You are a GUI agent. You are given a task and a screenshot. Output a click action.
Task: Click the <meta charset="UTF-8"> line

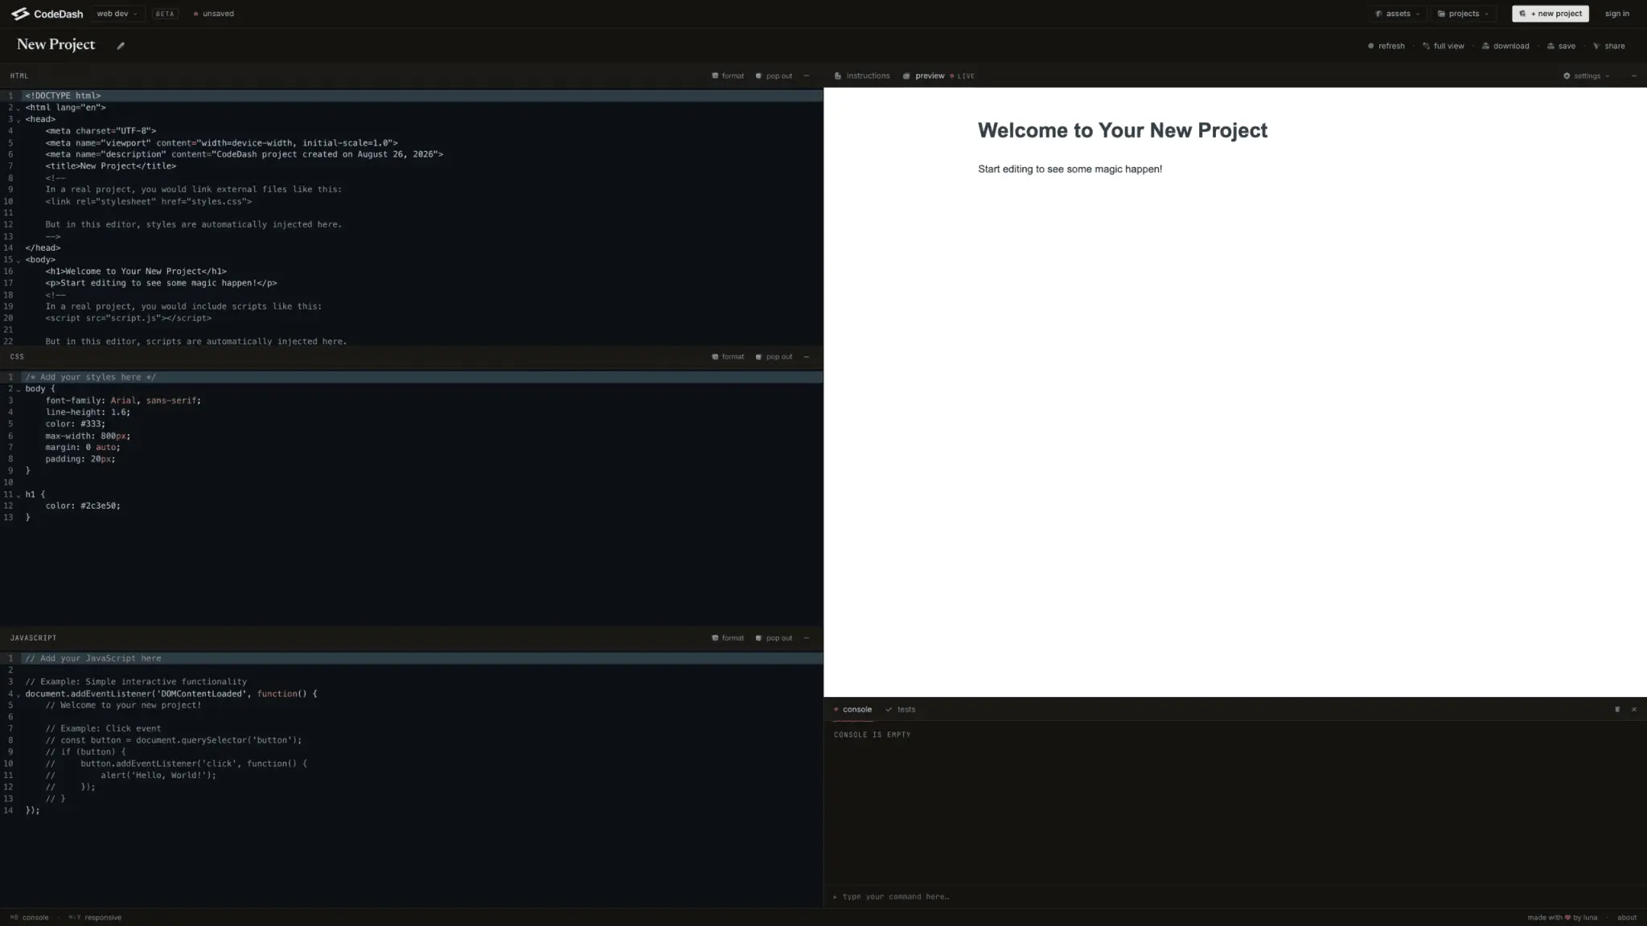point(101,131)
